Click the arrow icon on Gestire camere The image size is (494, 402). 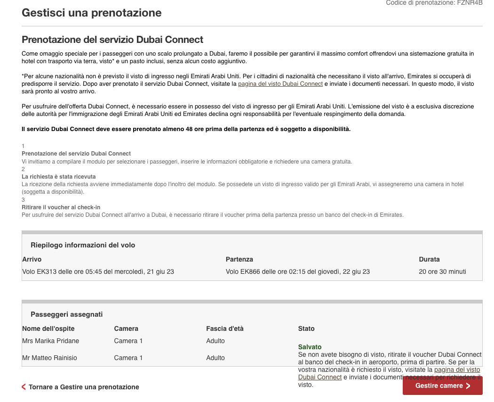(x=468, y=386)
